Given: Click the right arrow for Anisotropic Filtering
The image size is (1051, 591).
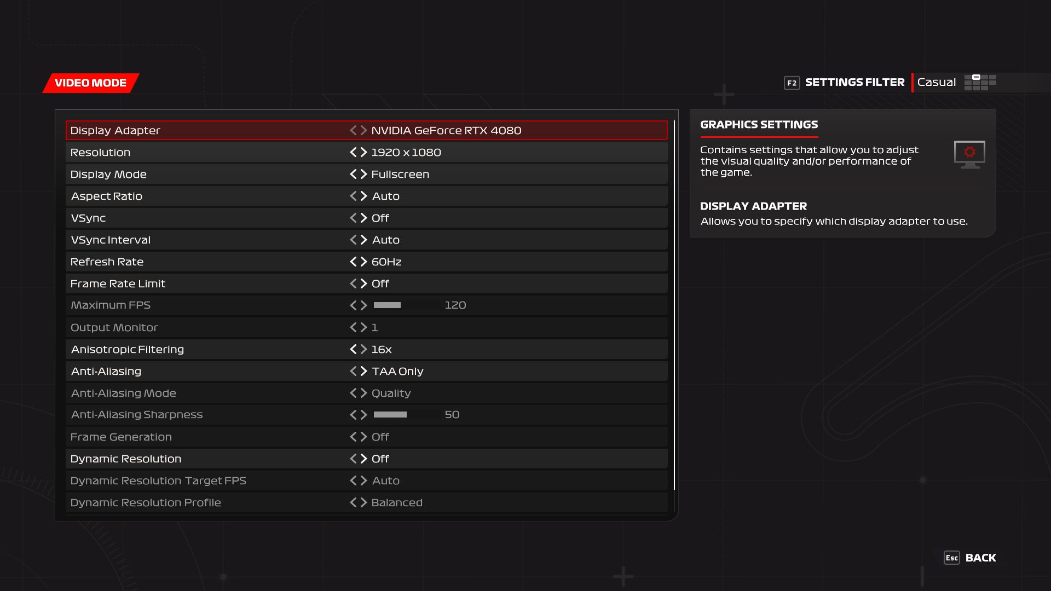Looking at the screenshot, I should click(x=363, y=349).
